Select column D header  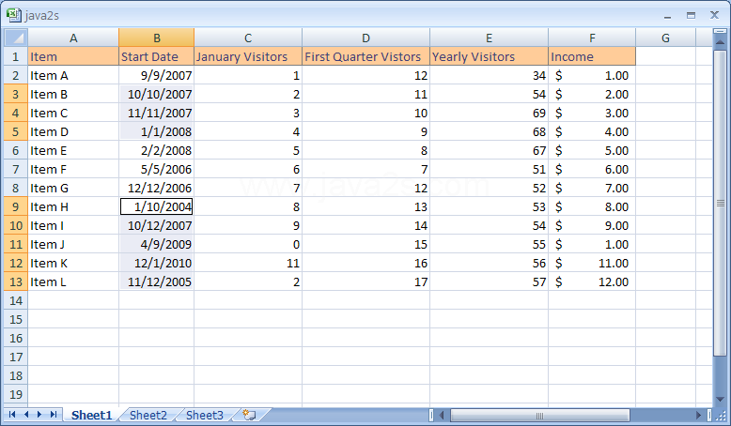(x=365, y=38)
